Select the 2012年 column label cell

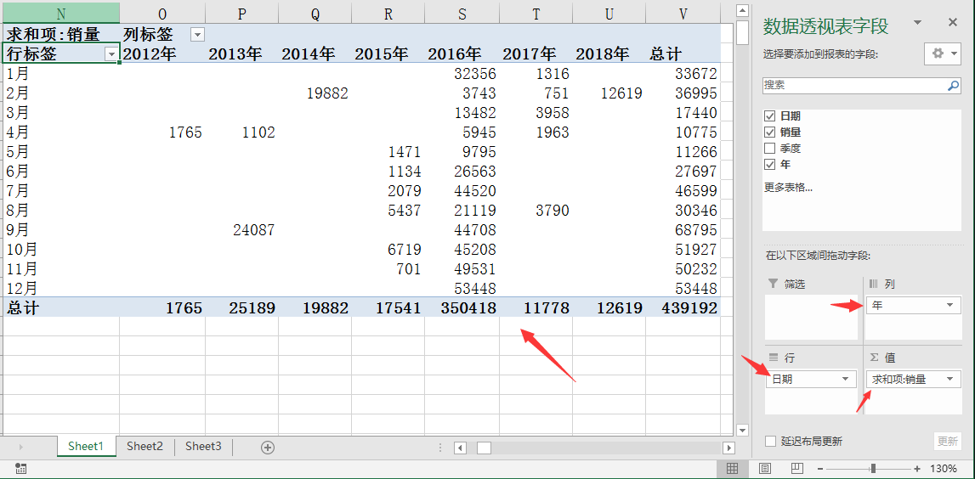162,54
